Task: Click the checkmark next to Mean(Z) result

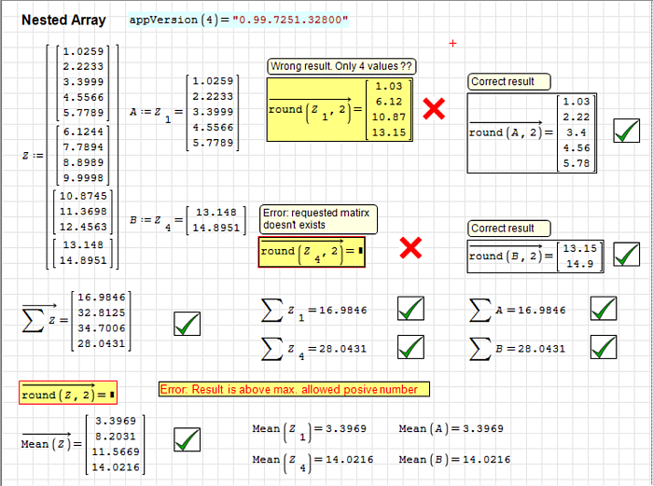Action: (187, 438)
